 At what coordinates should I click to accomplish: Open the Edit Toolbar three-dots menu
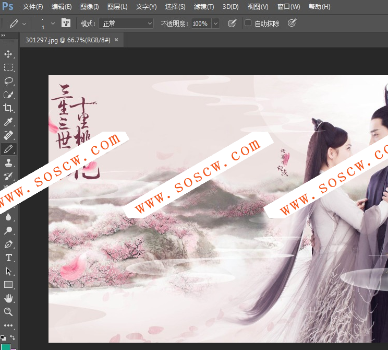[8, 325]
